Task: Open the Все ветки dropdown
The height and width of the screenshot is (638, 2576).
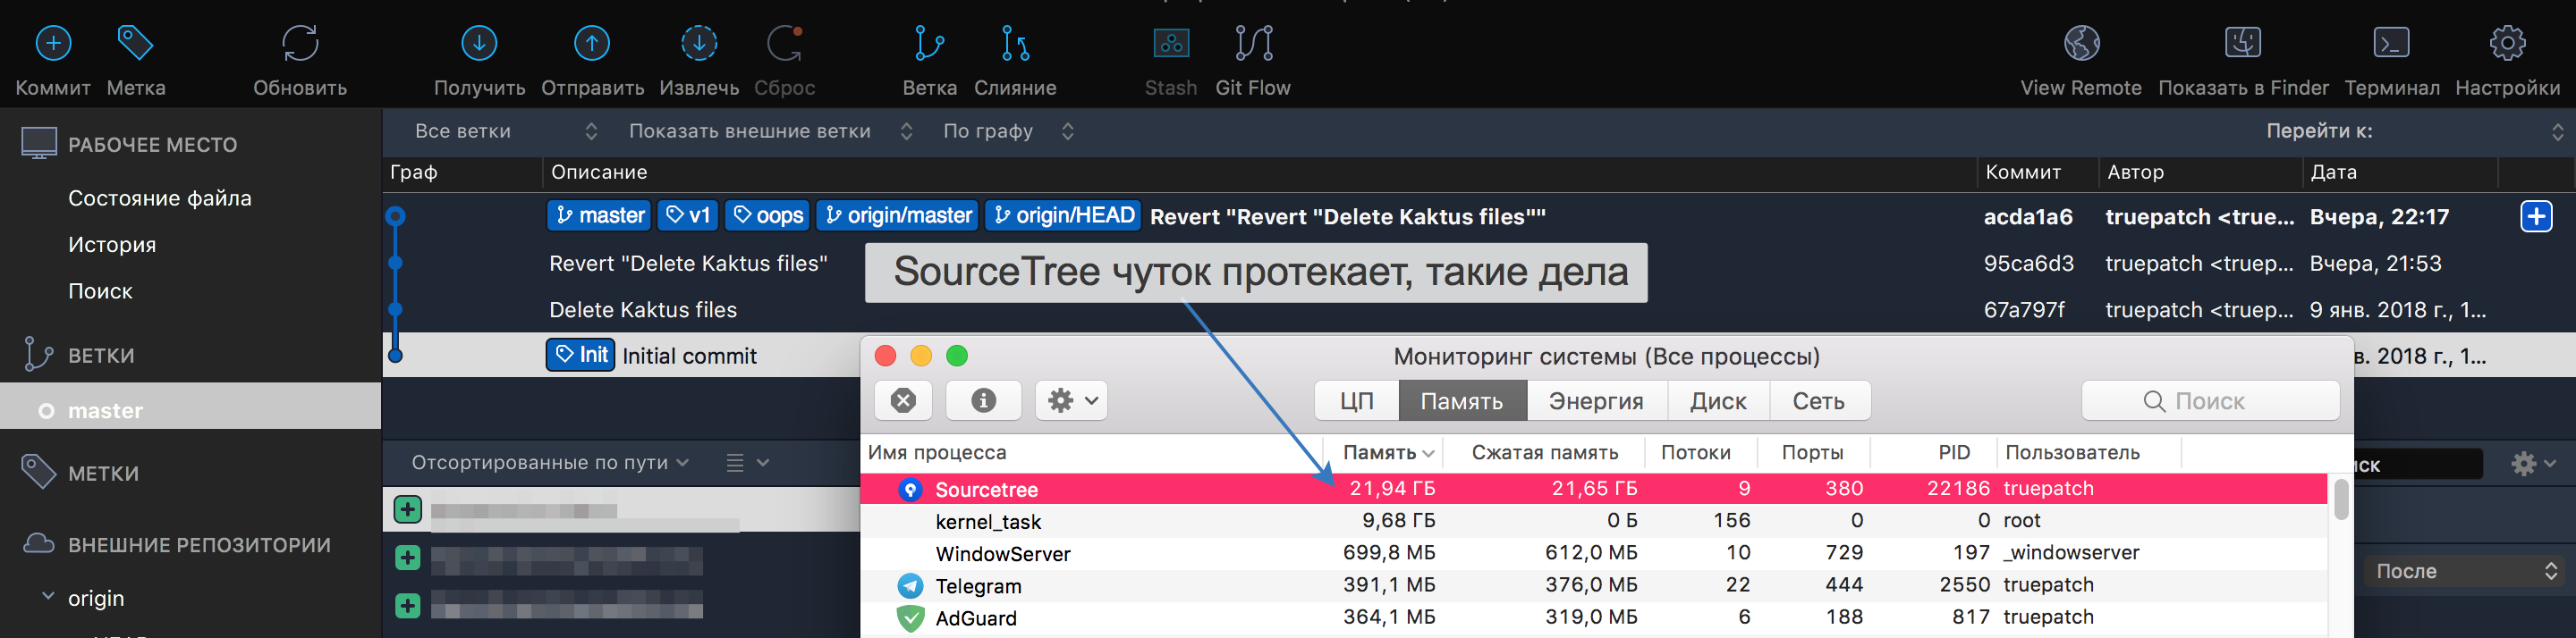Action: (x=505, y=130)
